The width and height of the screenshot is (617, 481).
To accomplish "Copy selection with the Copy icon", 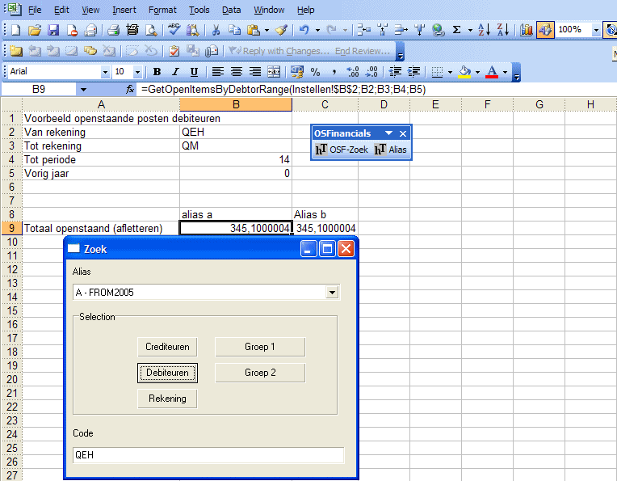I will [x=234, y=30].
